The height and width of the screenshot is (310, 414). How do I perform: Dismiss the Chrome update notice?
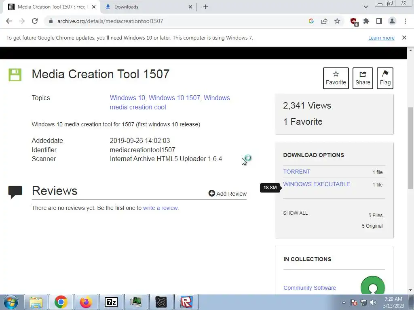click(404, 38)
